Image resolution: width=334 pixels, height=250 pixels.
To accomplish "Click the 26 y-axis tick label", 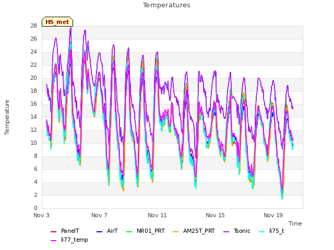I will click(34, 39).
